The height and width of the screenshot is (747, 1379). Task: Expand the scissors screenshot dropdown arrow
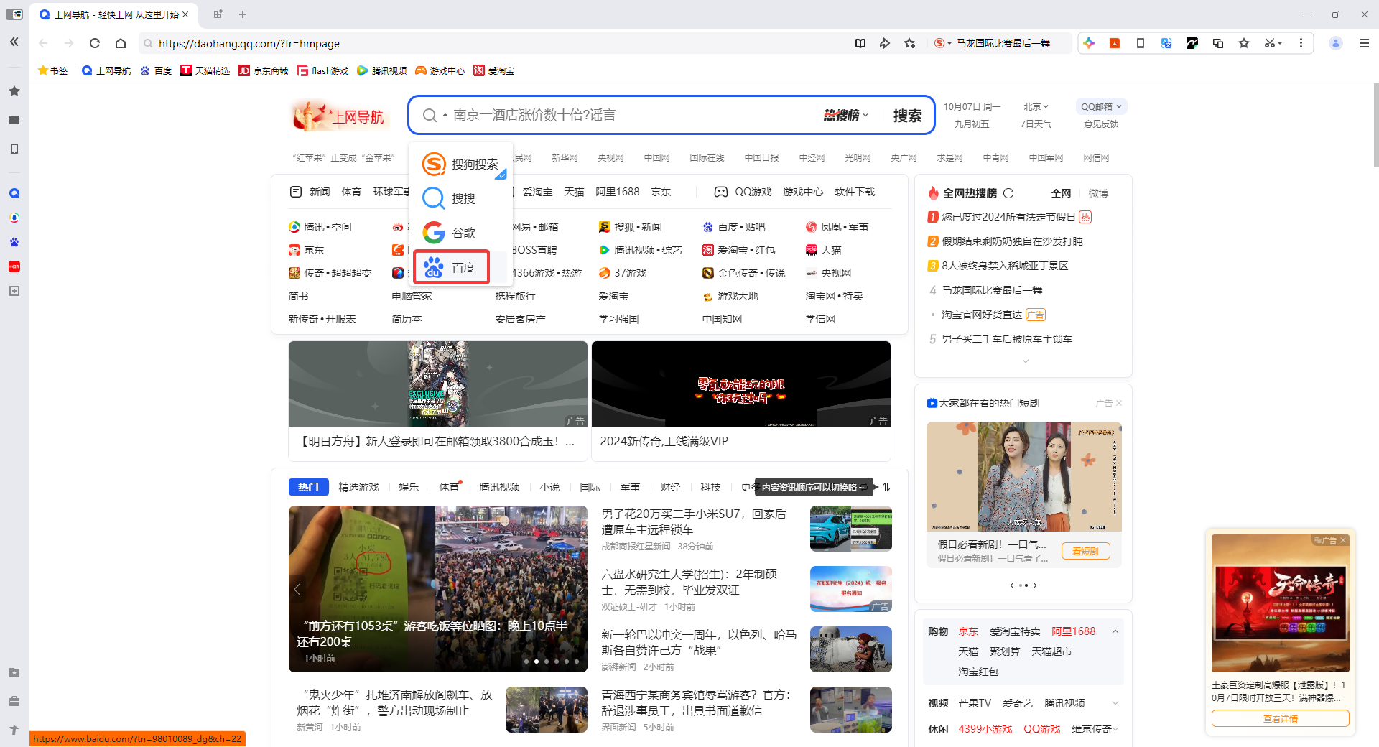pos(1281,43)
